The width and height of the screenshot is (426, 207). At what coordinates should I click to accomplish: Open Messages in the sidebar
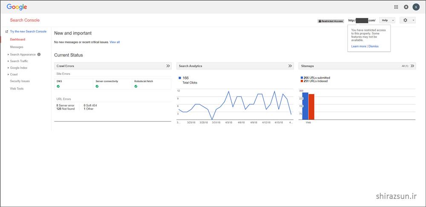pyautogui.click(x=17, y=47)
